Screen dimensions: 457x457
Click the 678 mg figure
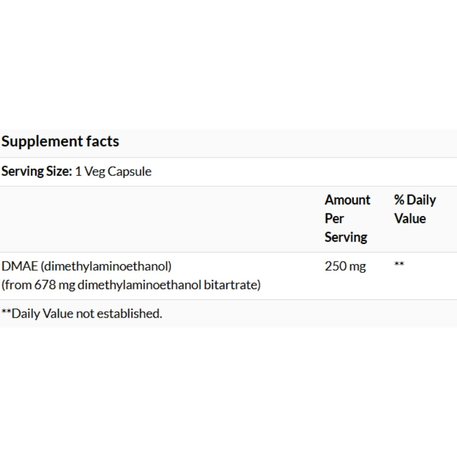point(55,285)
